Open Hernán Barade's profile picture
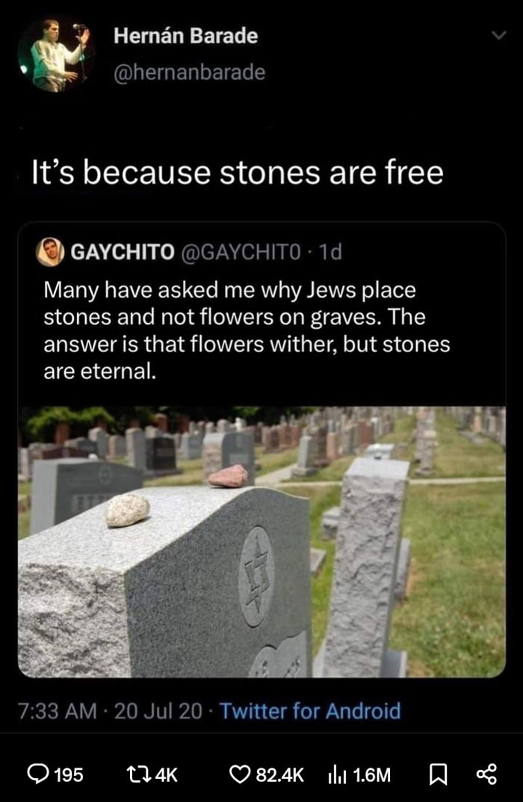The image size is (523, 802). (x=55, y=55)
